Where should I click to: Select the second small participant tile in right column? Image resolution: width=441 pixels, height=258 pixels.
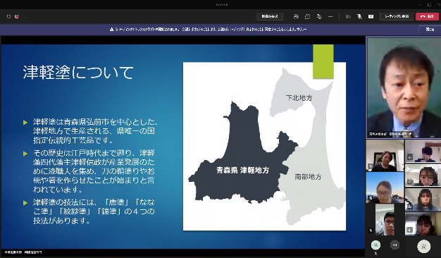click(423, 176)
